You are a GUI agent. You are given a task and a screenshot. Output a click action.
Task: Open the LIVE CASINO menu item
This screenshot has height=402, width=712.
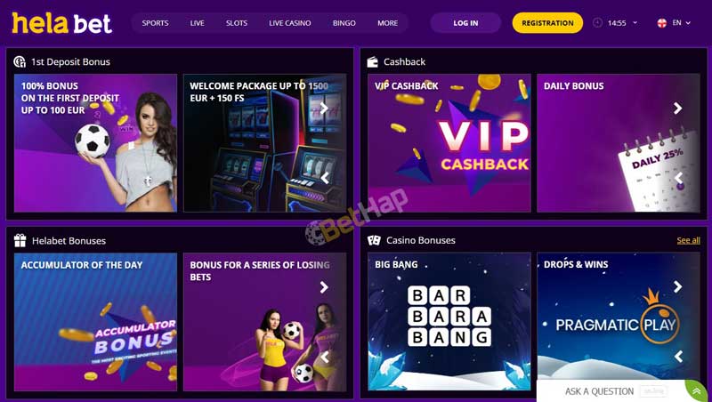[290, 23]
